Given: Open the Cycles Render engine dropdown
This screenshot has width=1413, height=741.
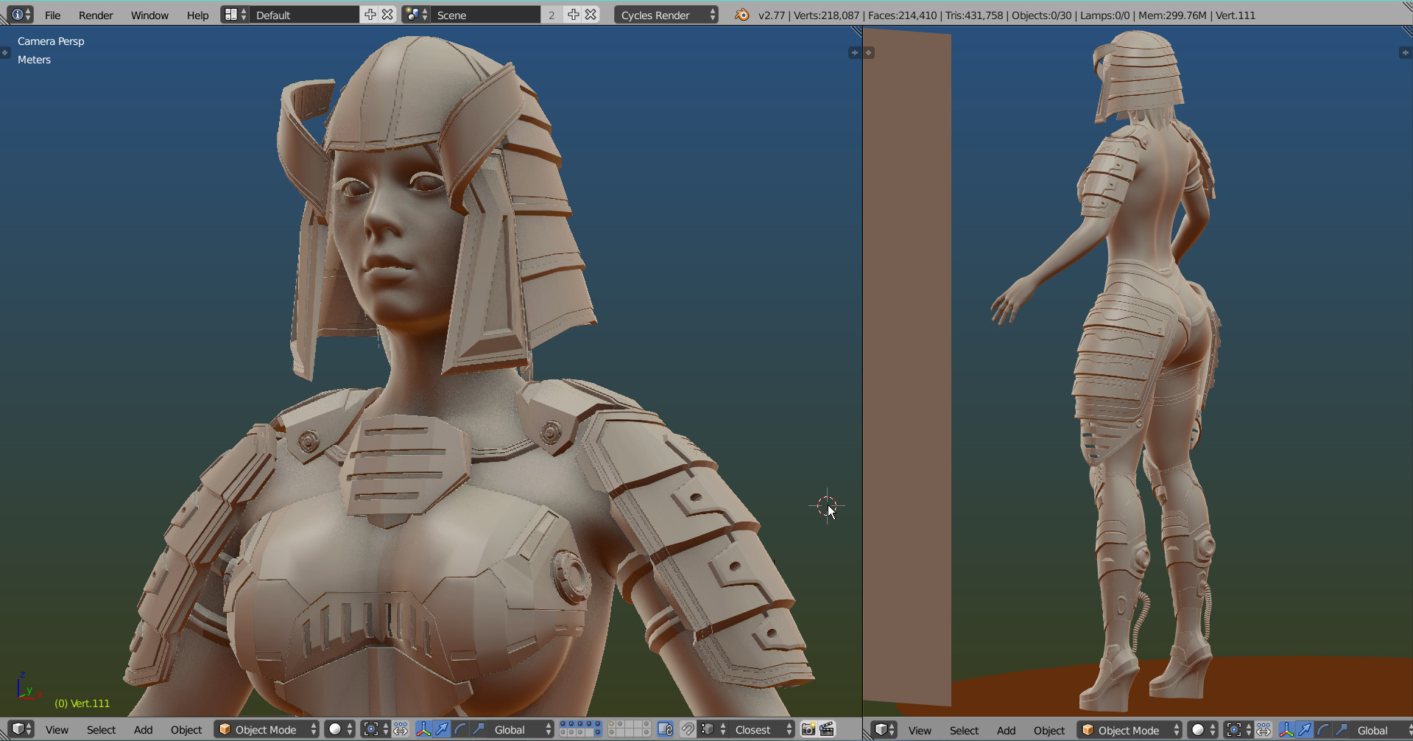Looking at the screenshot, I should click(x=666, y=15).
